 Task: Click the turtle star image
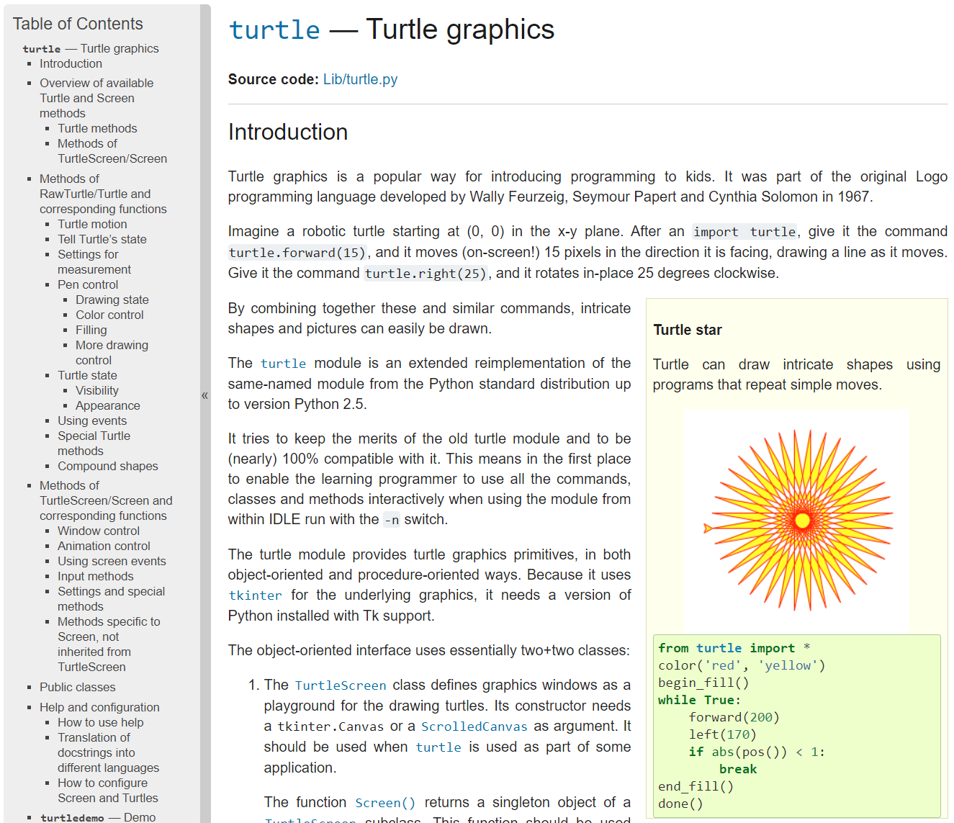point(796,521)
